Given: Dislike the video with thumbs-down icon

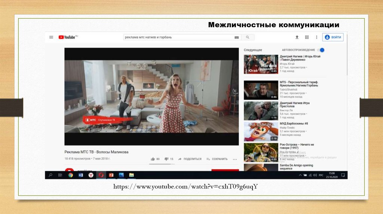Looking at the screenshot, I should pyautogui.click(x=166, y=159).
